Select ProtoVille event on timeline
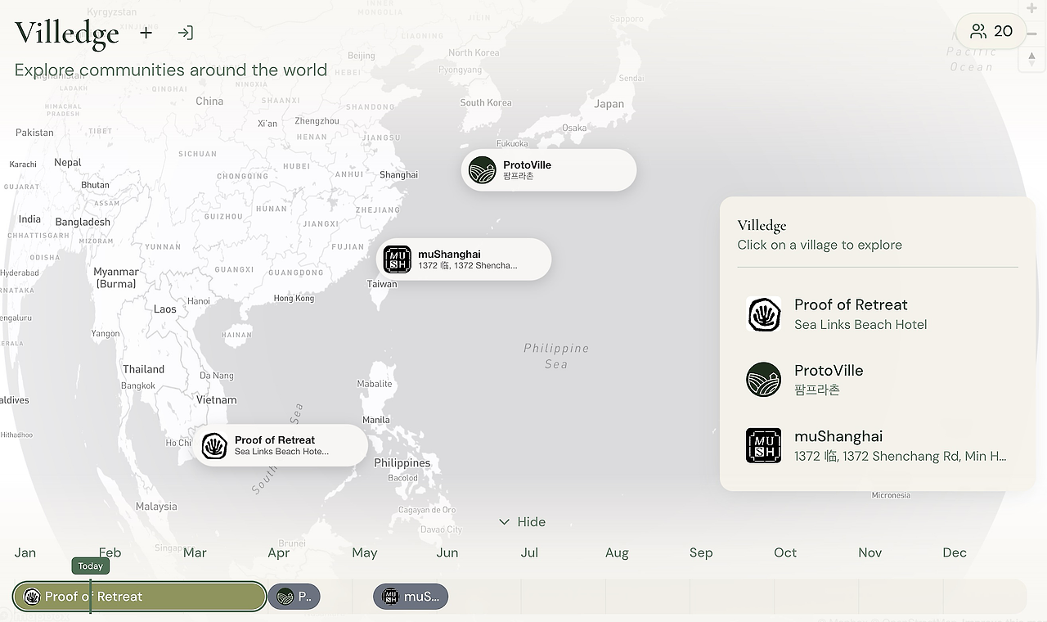Image resolution: width=1047 pixels, height=622 pixels. pyautogui.click(x=294, y=597)
